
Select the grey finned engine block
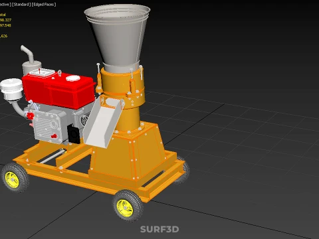[50, 126]
